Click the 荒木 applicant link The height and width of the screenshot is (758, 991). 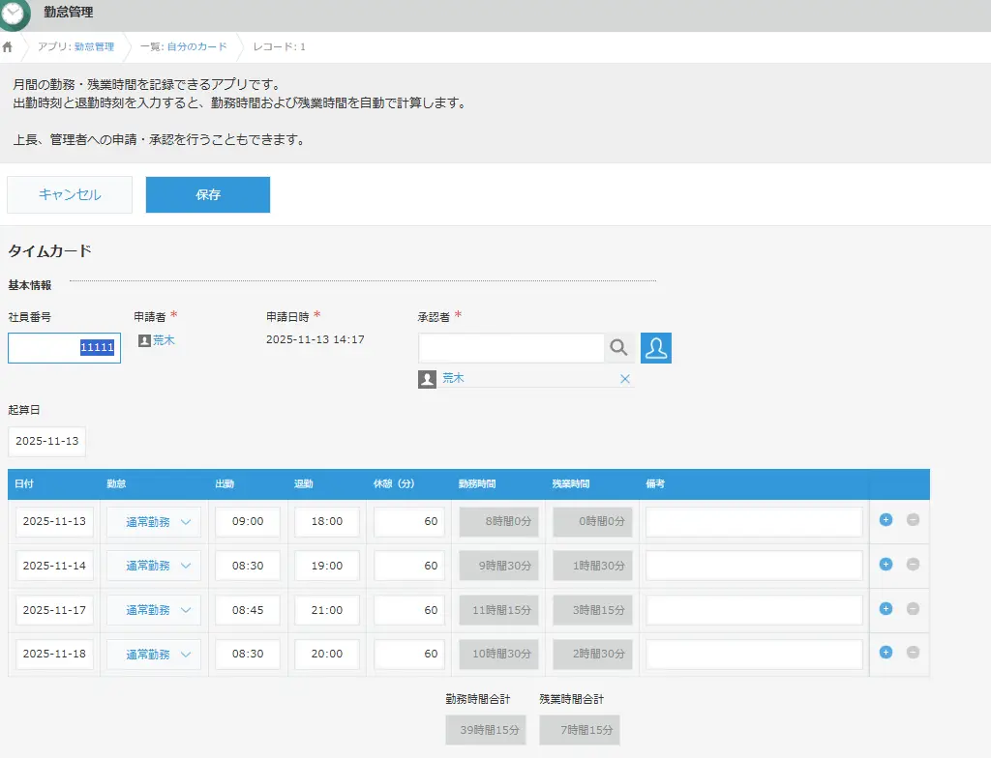point(164,340)
